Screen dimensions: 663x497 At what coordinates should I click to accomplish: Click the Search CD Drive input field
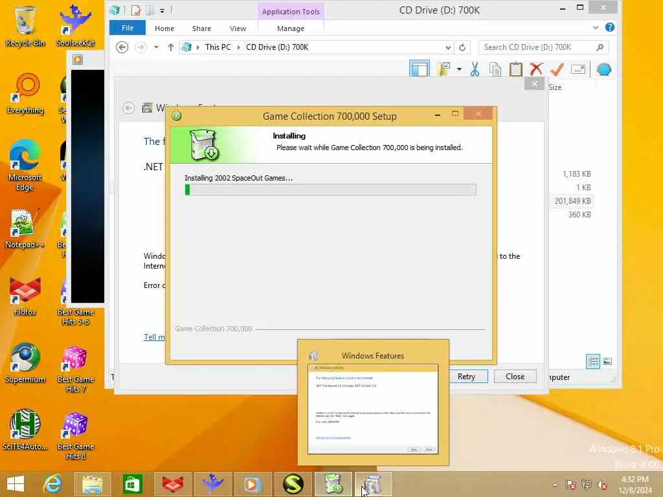tap(537, 47)
